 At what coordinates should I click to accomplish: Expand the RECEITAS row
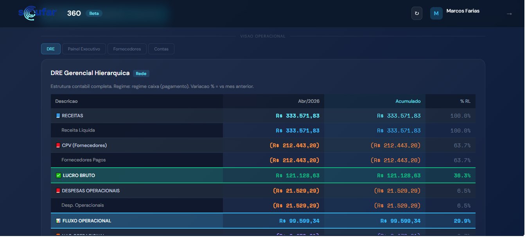[263, 116]
